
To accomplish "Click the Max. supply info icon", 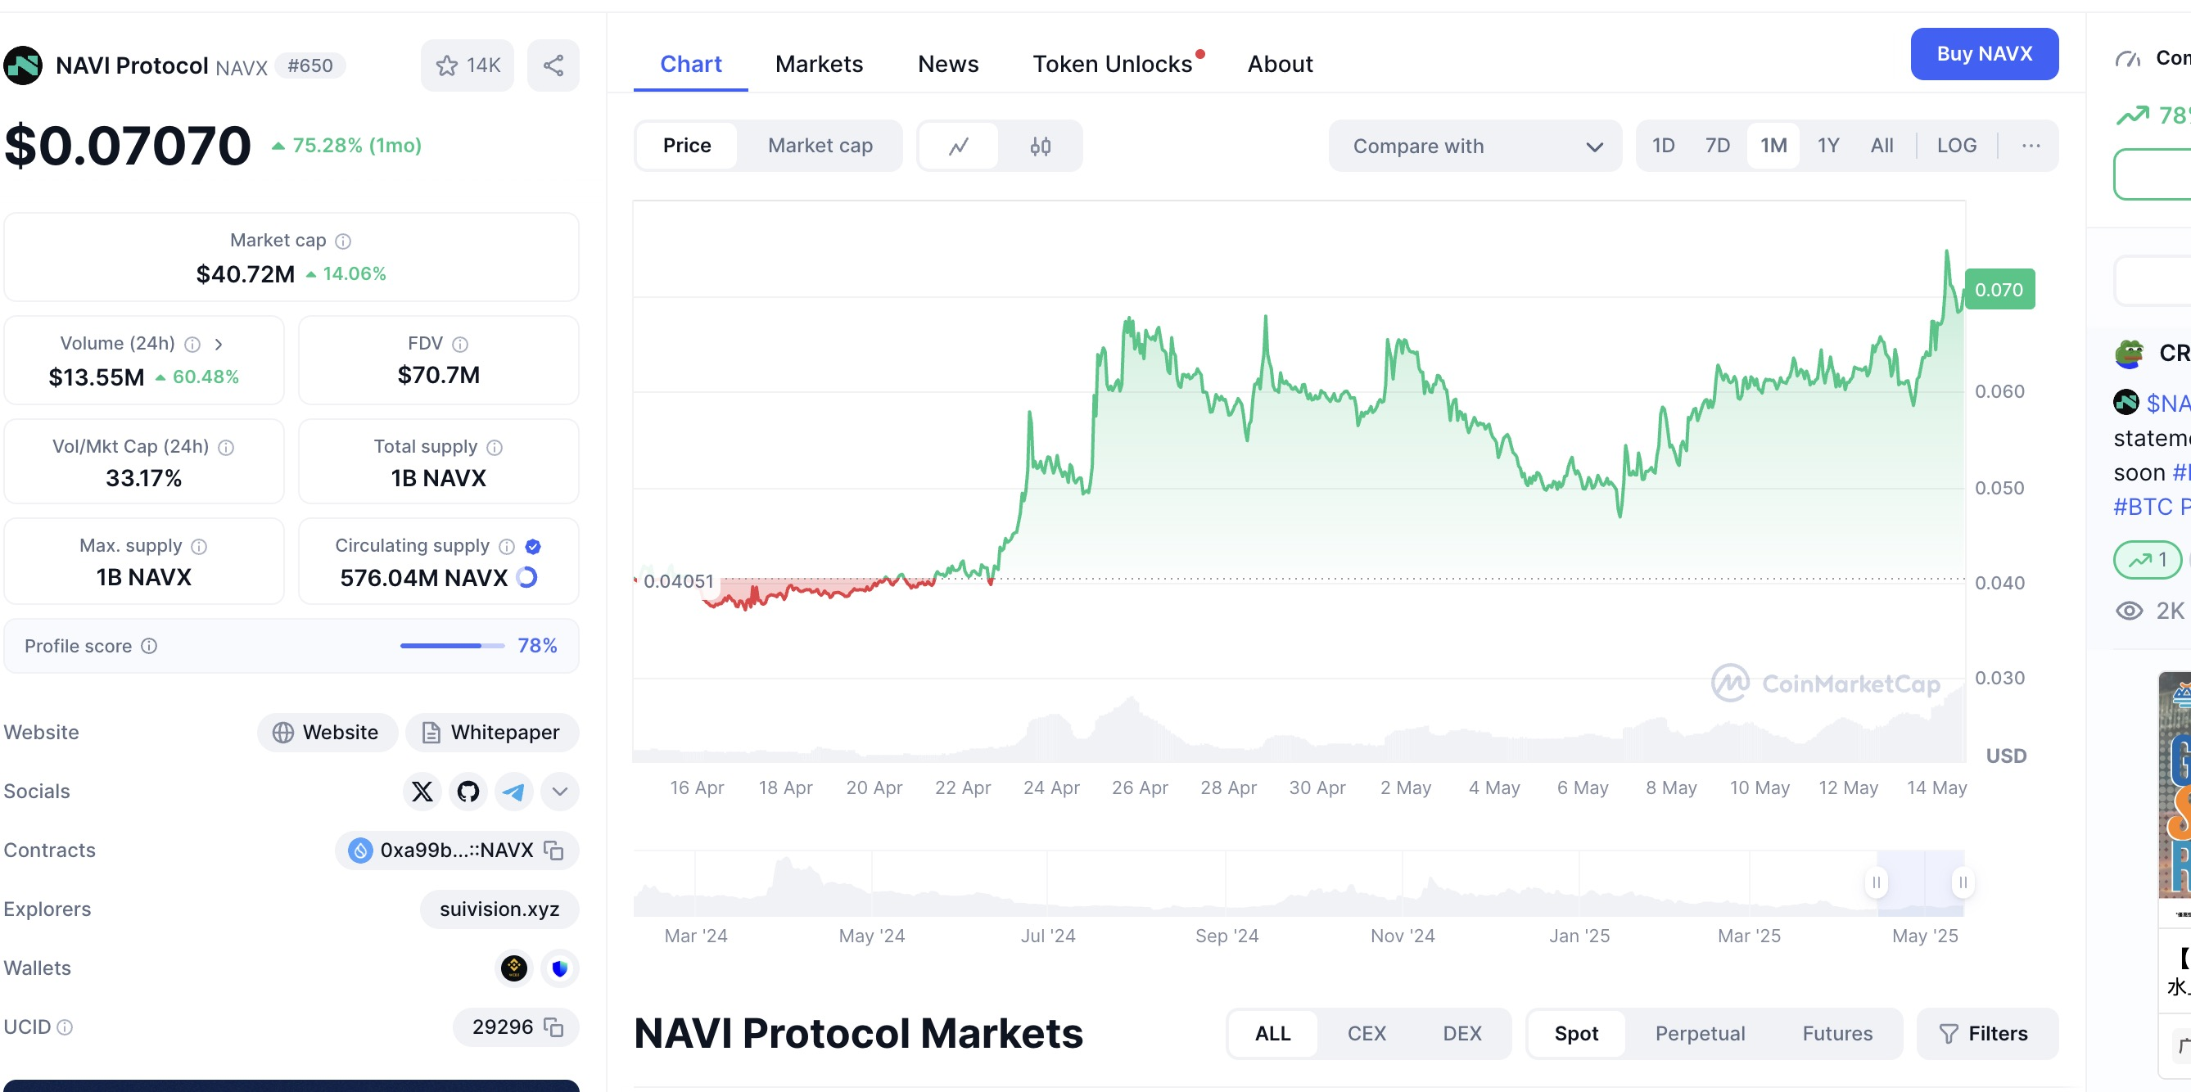I will (x=199, y=546).
